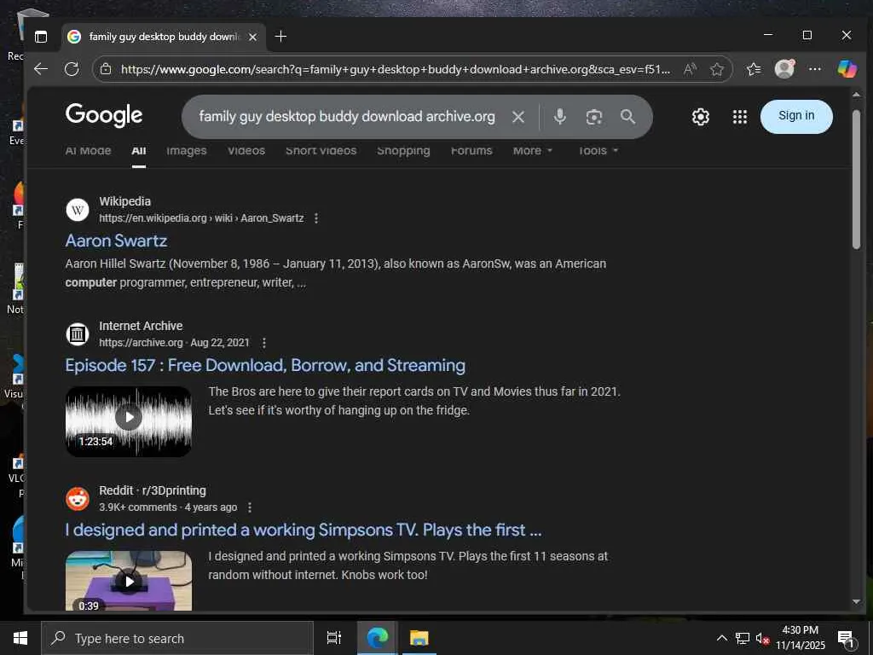873x655 pixels.
Task: Click the scrollbar up arrow
Action: pos(856,96)
